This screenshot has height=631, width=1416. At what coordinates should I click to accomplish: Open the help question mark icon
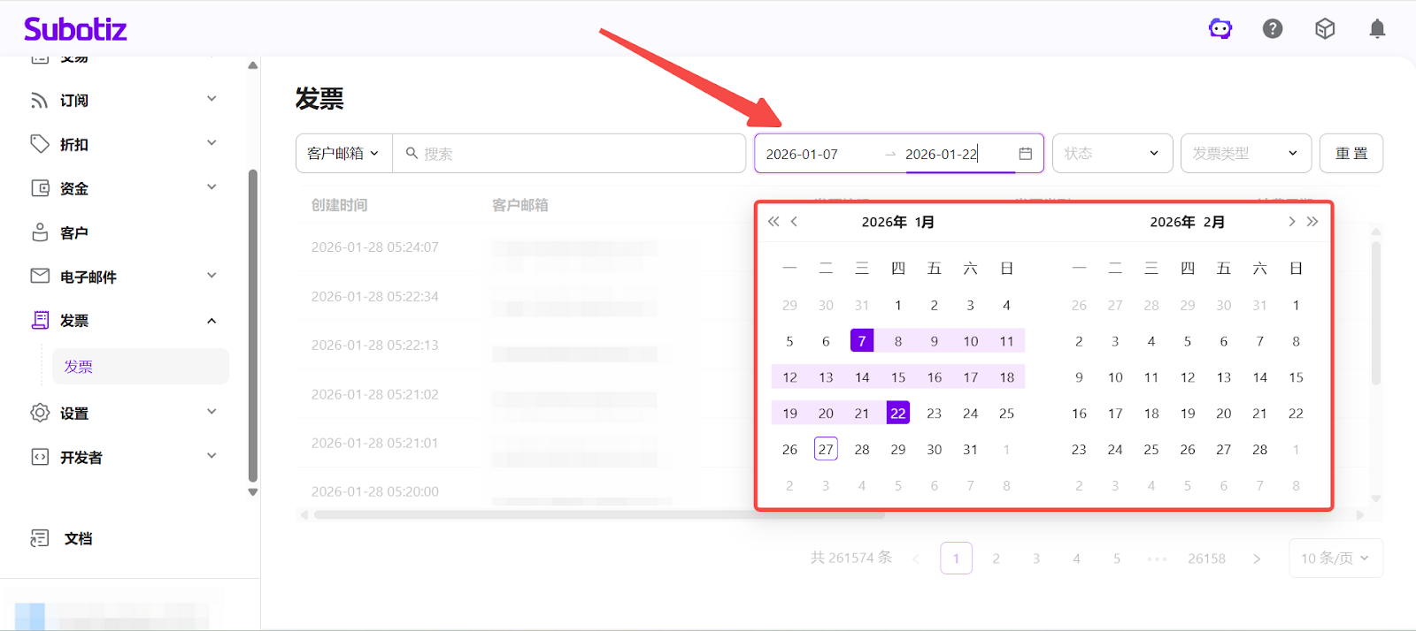tap(1273, 29)
